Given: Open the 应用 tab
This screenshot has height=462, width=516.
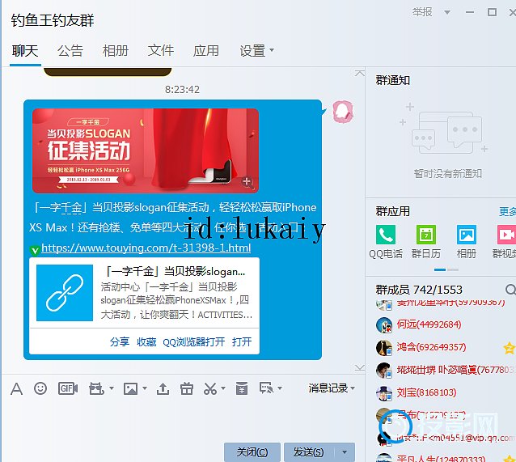Looking at the screenshot, I should tap(206, 51).
